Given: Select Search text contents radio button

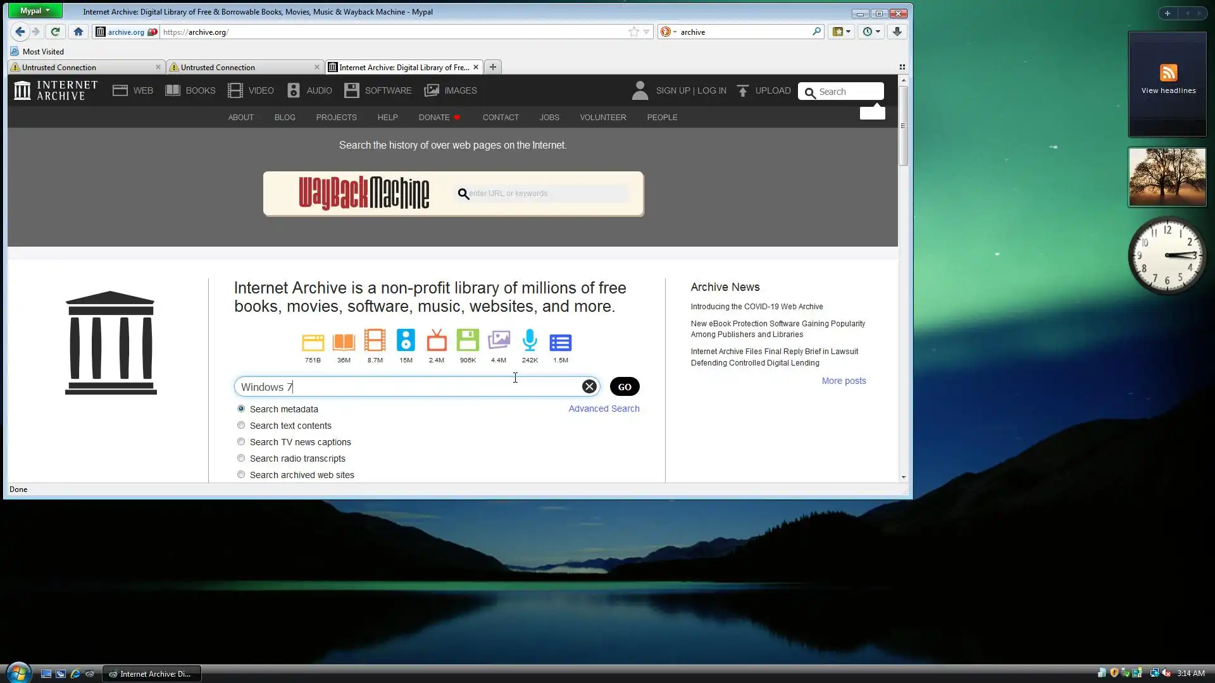Looking at the screenshot, I should pyautogui.click(x=241, y=426).
